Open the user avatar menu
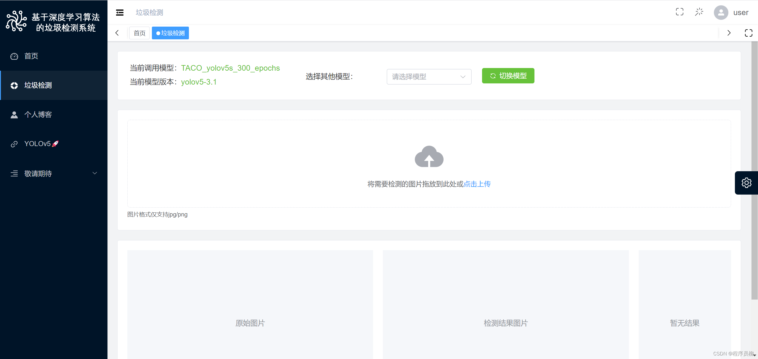The image size is (758, 359). 721,12
